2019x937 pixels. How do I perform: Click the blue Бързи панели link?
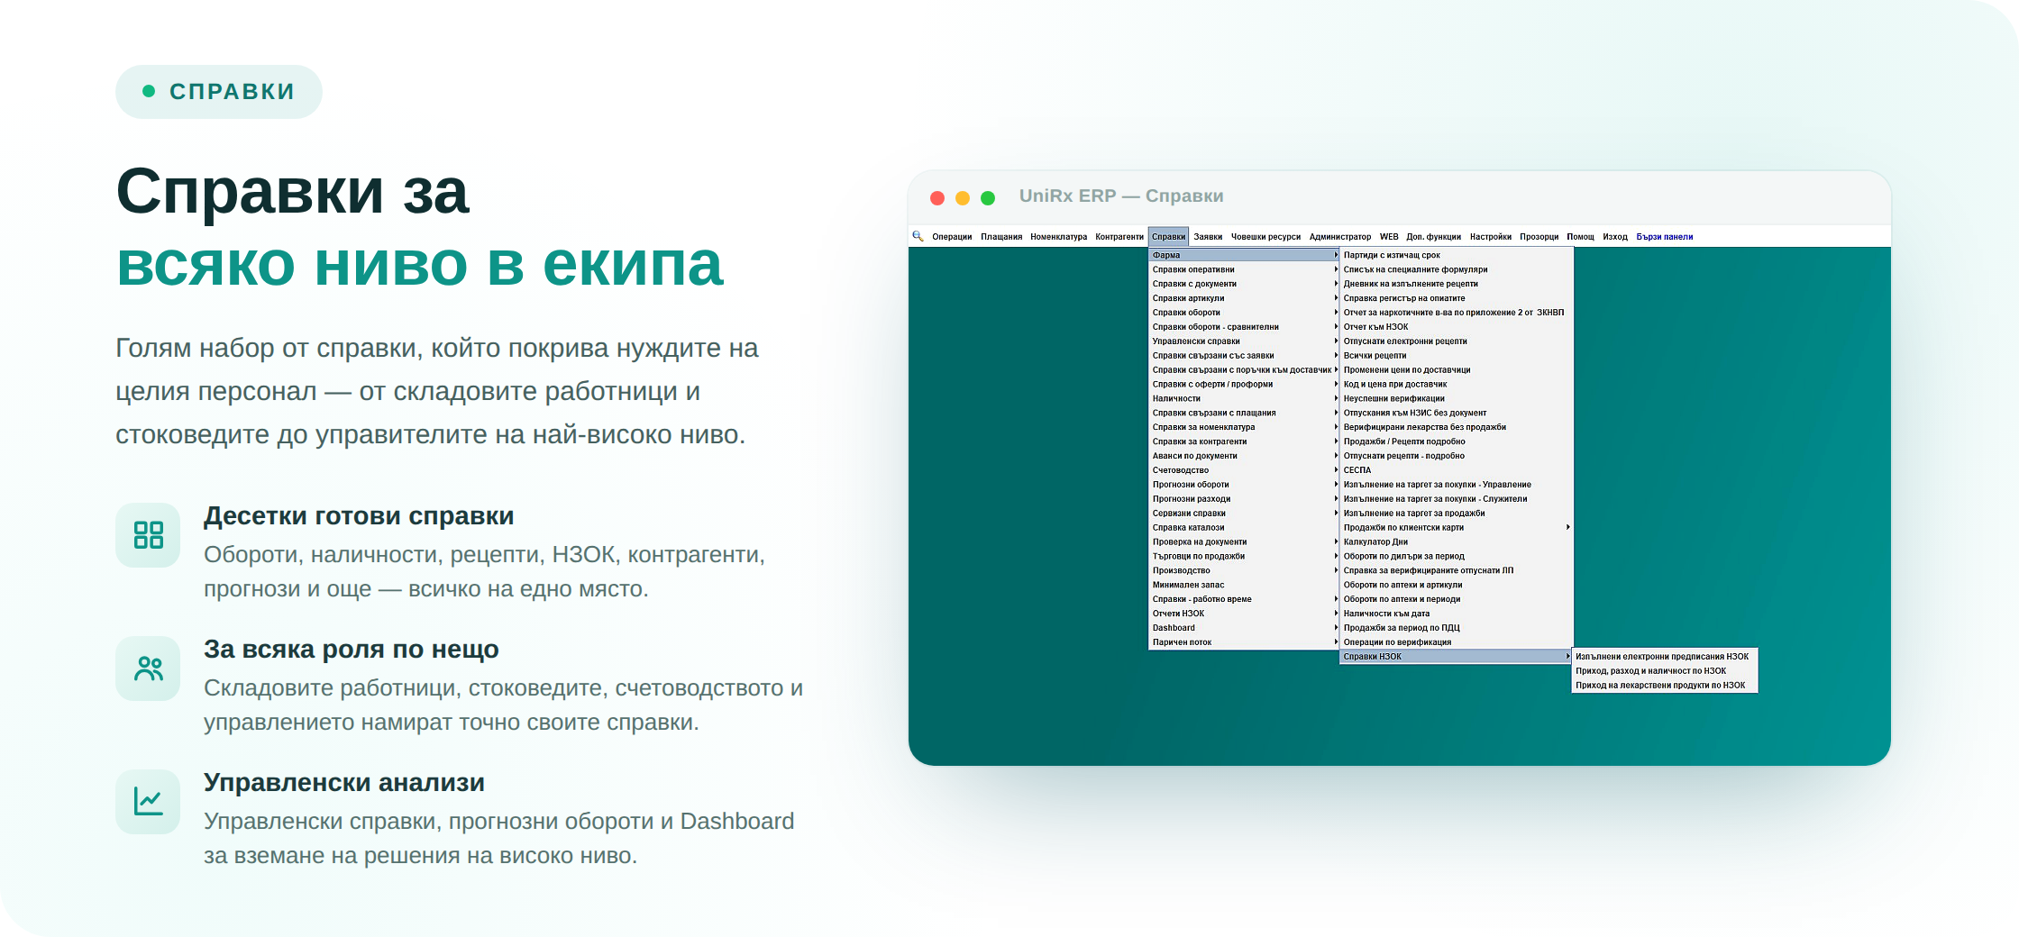pyautogui.click(x=1664, y=237)
